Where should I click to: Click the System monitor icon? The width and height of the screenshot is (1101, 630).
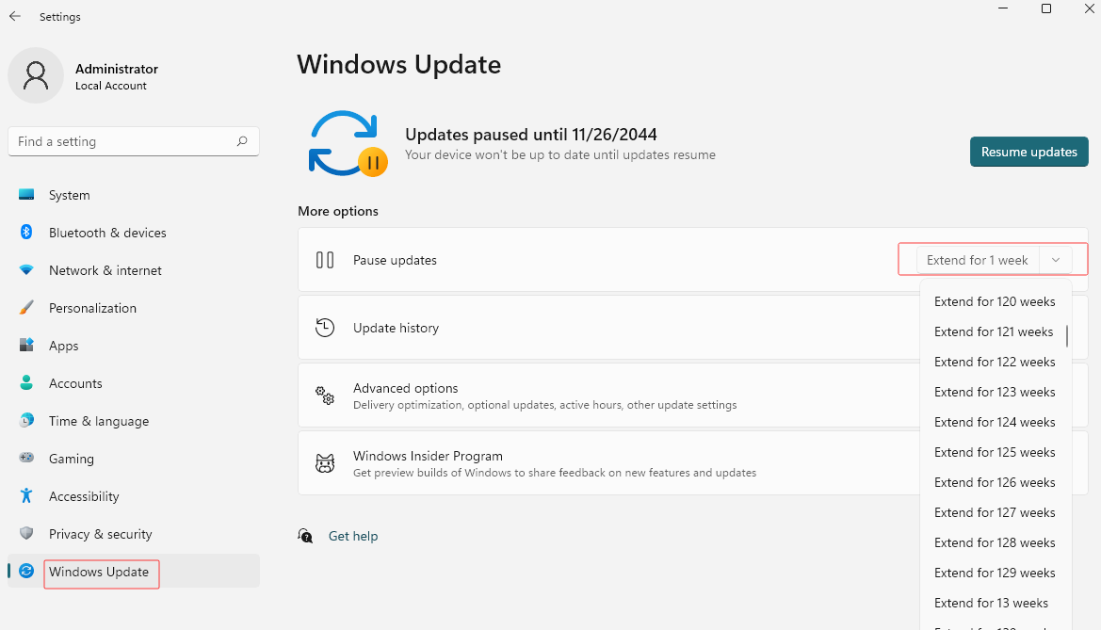pos(26,195)
